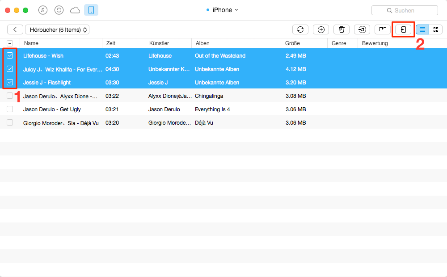Viewport: 447px width, 277px height.
Task: Add new content with plus button
Action: (x=321, y=29)
